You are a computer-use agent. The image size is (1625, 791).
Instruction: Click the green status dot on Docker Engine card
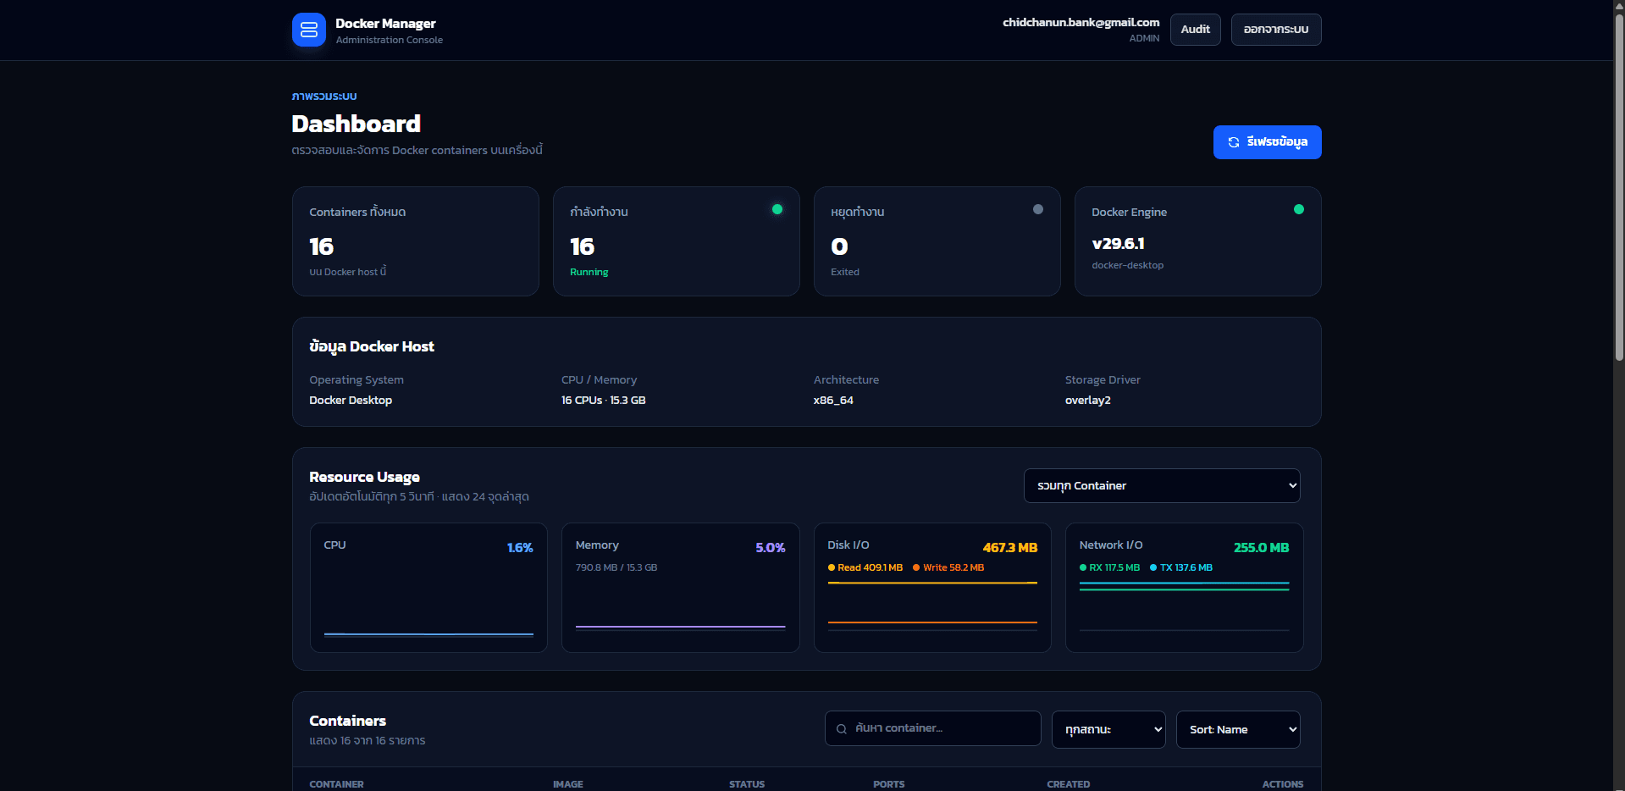pyautogui.click(x=1299, y=209)
